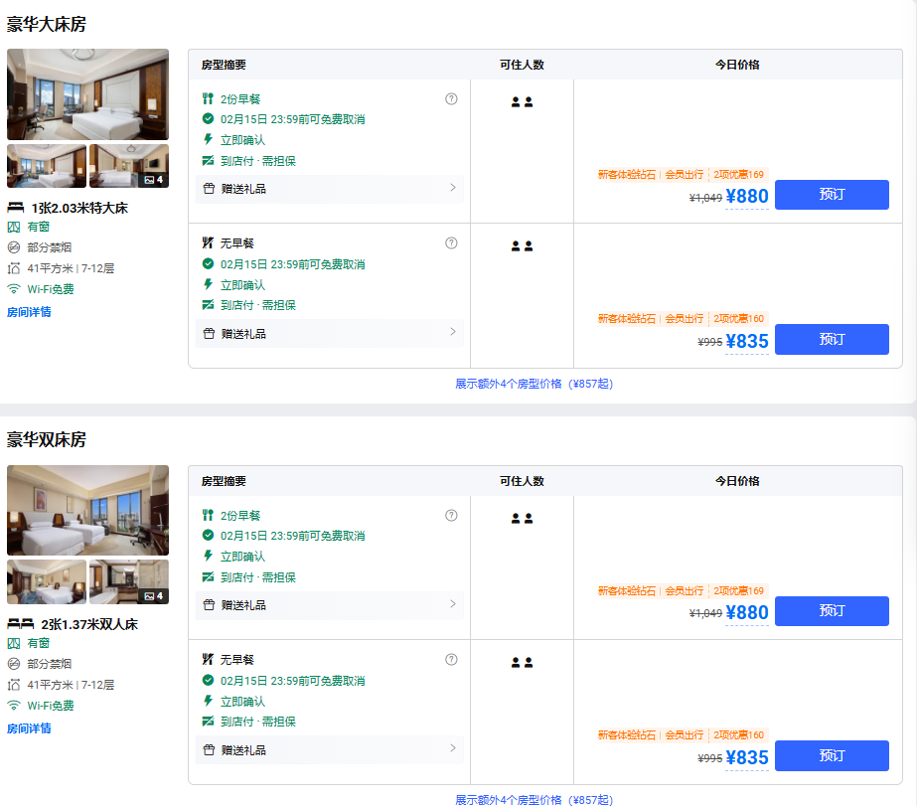View main photo of 豪华双床房

point(87,511)
